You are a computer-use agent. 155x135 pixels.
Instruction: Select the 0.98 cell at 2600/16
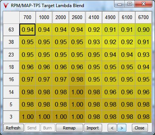tap(77, 79)
